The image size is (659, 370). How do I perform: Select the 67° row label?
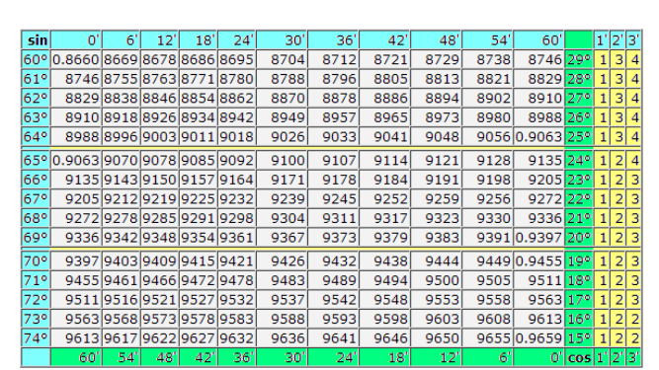pos(36,199)
